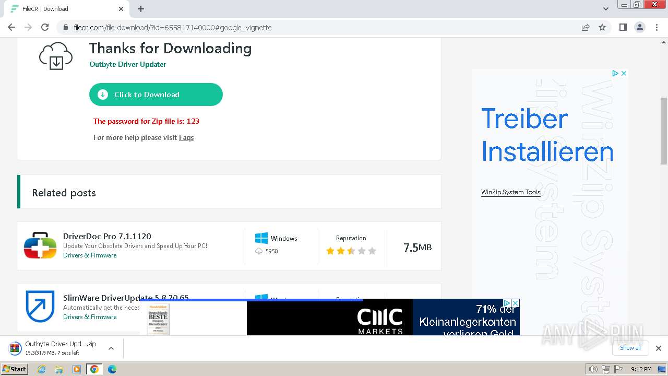This screenshot has width=668, height=376.
Task: Click Windows icon on DriverDoc row
Action: 261,238
